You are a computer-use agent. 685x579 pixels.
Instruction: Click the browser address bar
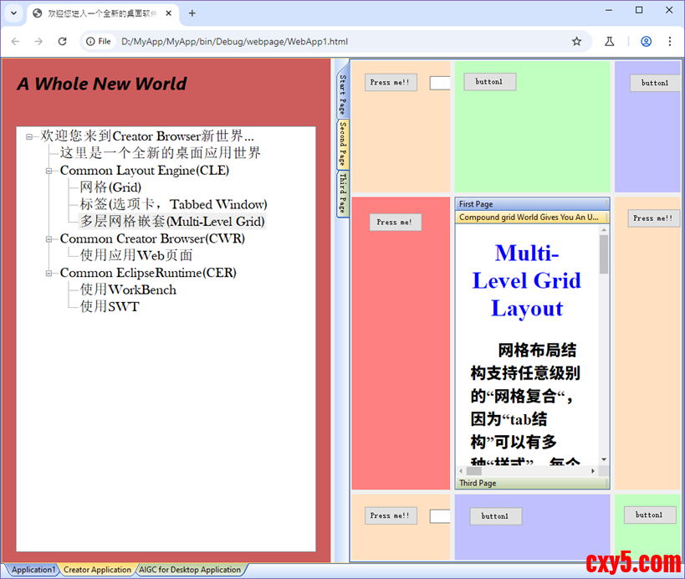(x=335, y=41)
